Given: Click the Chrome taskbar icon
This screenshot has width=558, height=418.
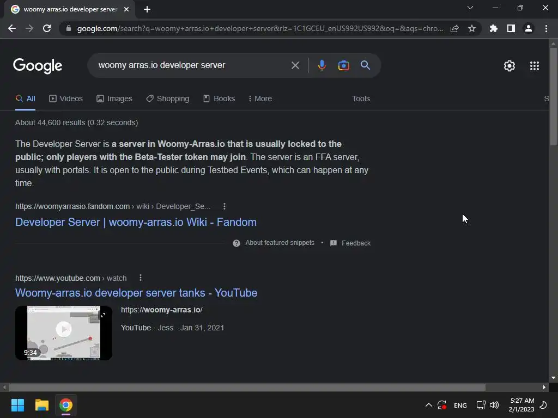Looking at the screenshot, I should [x=66, y=405].
